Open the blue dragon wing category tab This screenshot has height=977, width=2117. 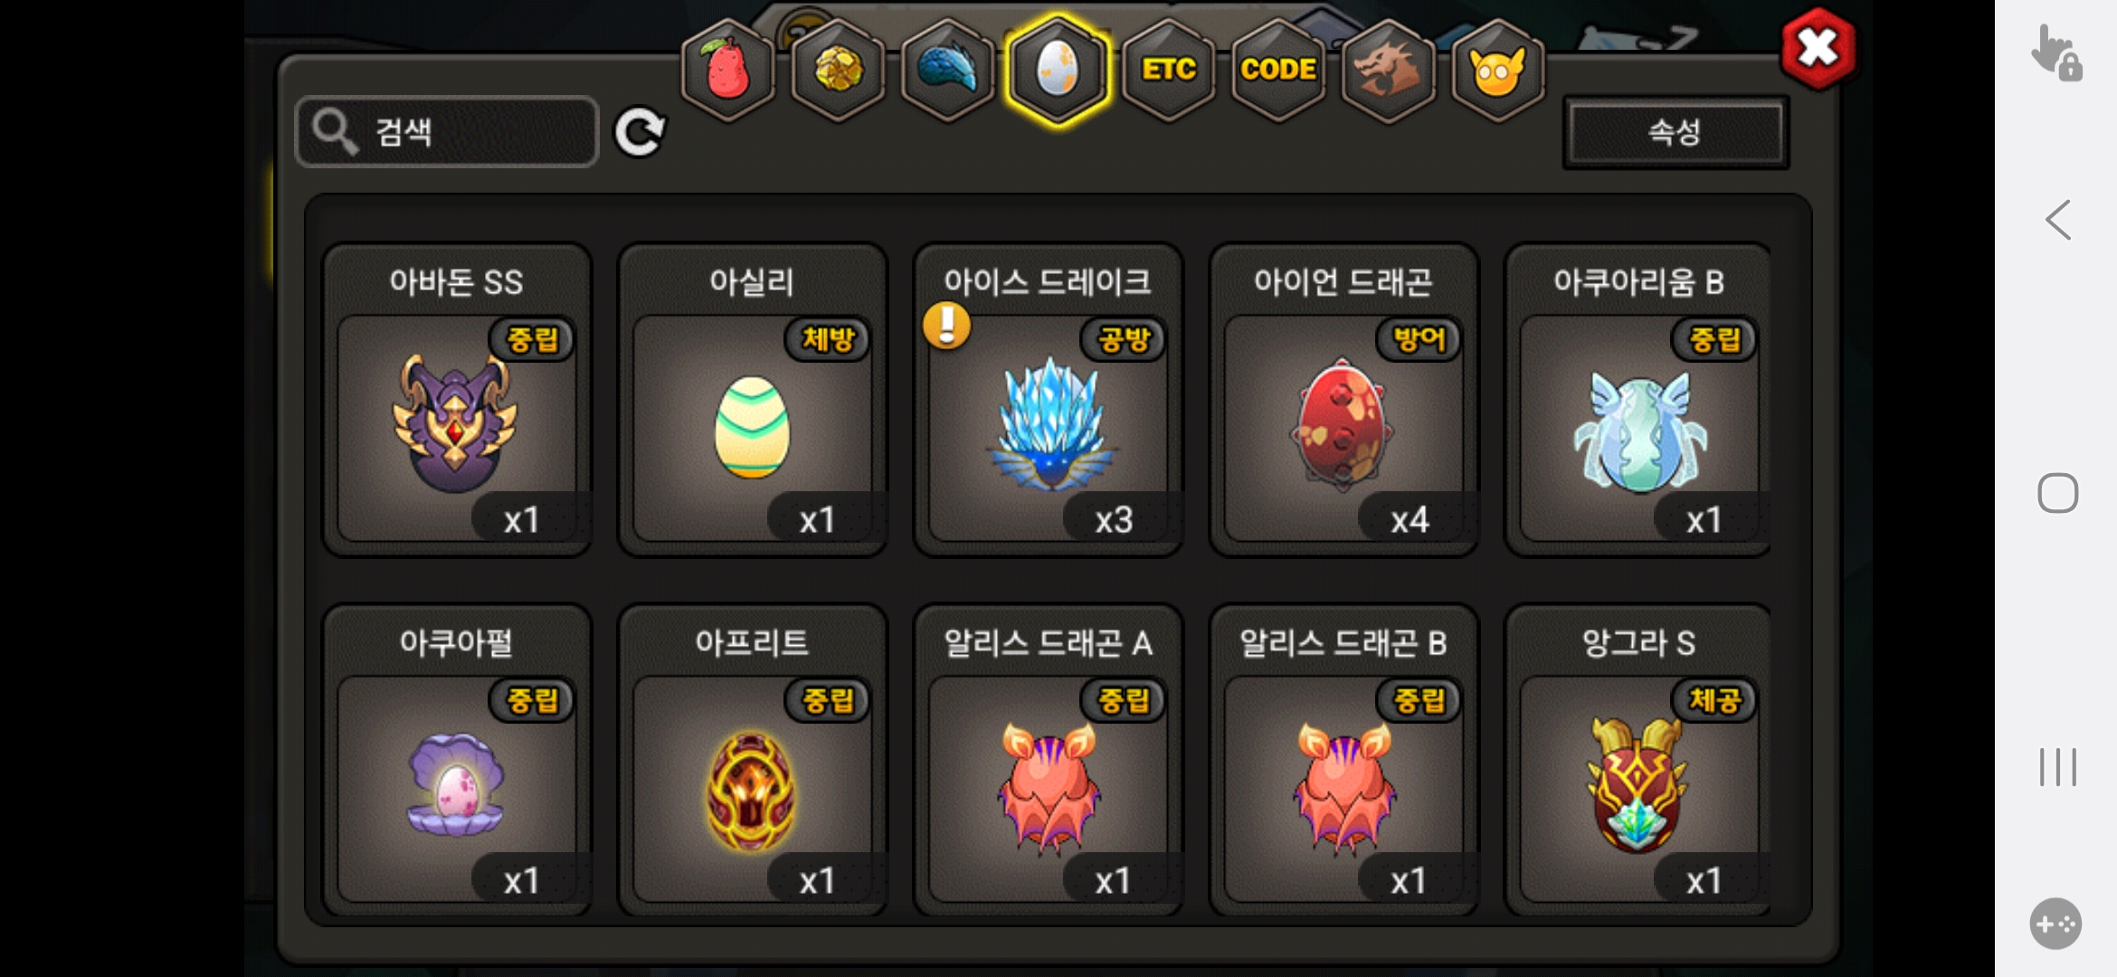coord(948,70)
